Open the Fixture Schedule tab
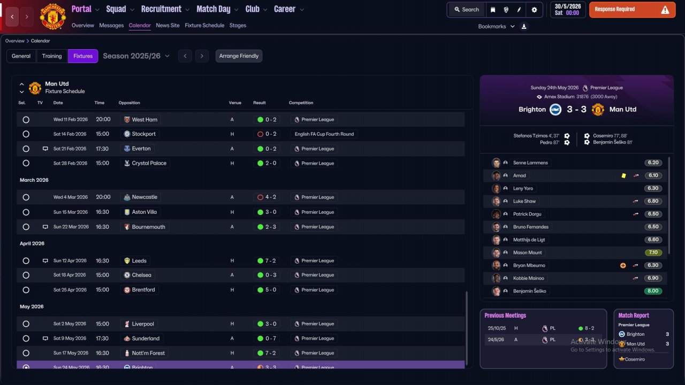 pos(204,25)
